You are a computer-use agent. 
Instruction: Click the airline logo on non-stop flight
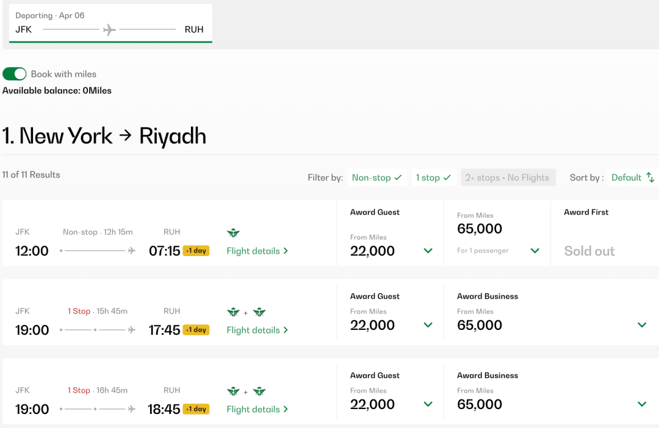click(x=233, y=233)
